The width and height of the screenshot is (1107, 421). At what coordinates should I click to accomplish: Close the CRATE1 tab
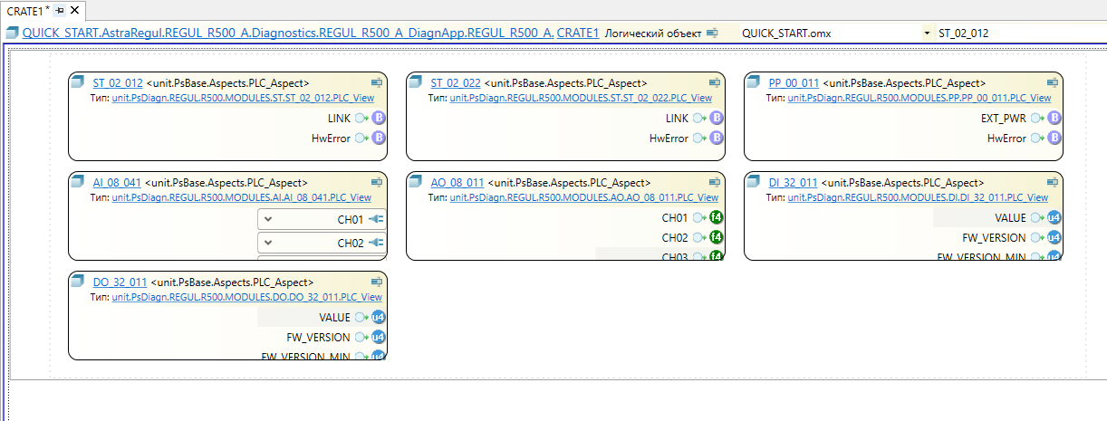pyautogui.click(x=73, y=10)
